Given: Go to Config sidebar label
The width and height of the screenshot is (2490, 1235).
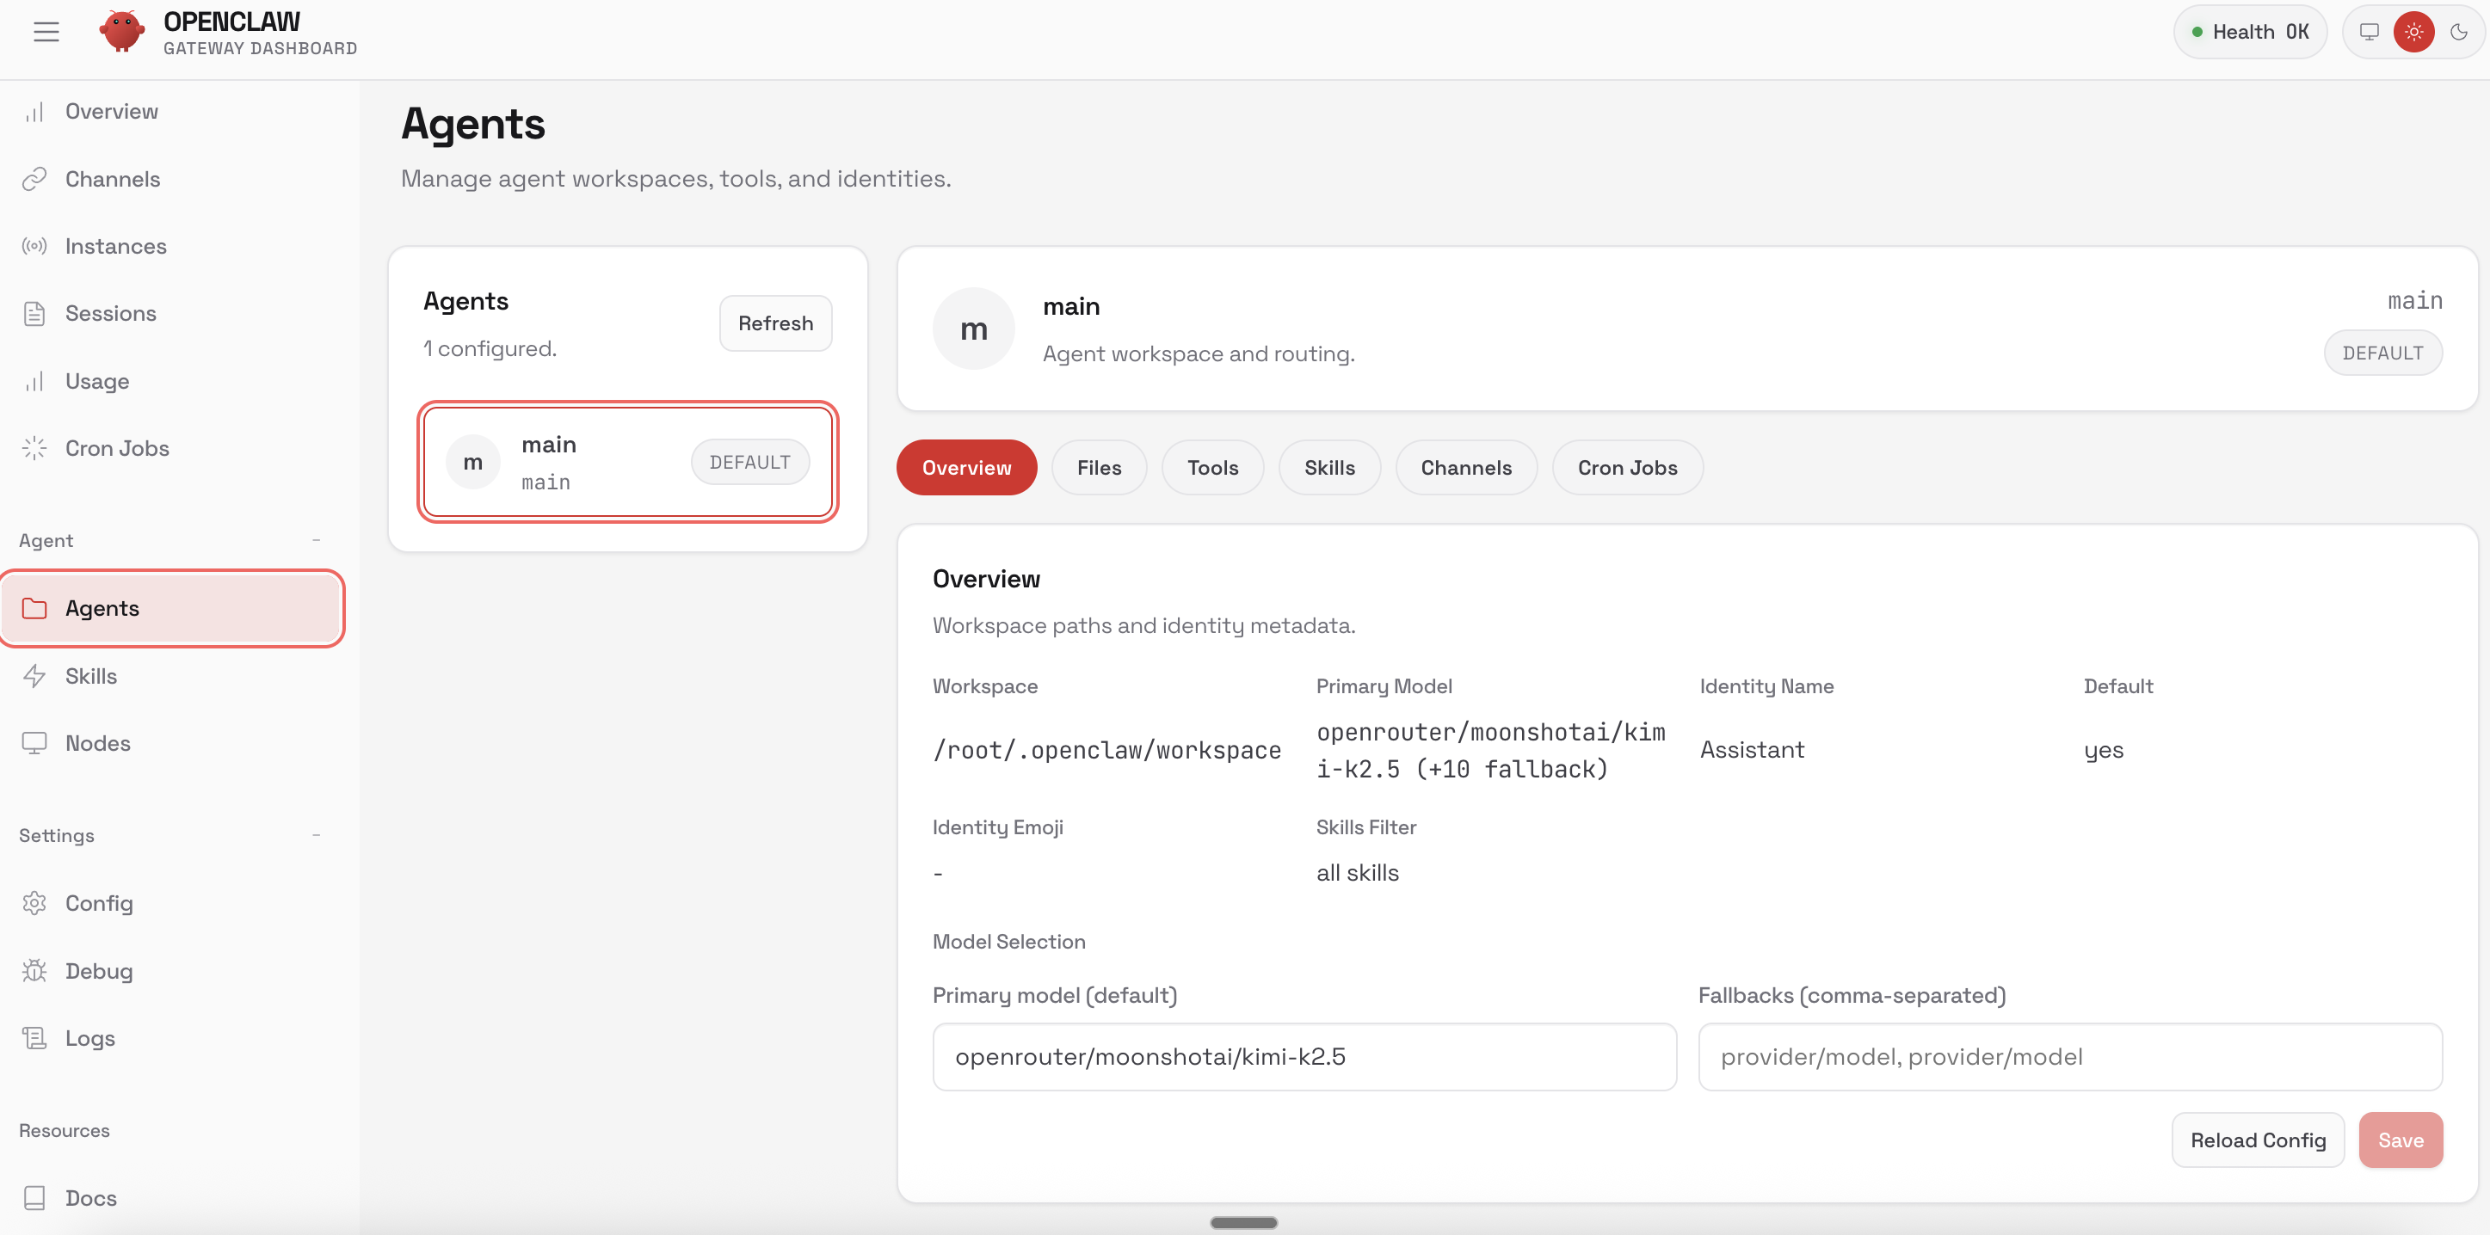Looking at the screenshot, I should pos(99,902).
